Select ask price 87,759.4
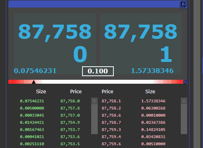 tap(111, 137)
